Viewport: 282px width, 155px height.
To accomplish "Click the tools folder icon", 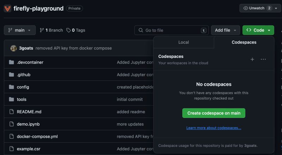I will click(11, 99).
